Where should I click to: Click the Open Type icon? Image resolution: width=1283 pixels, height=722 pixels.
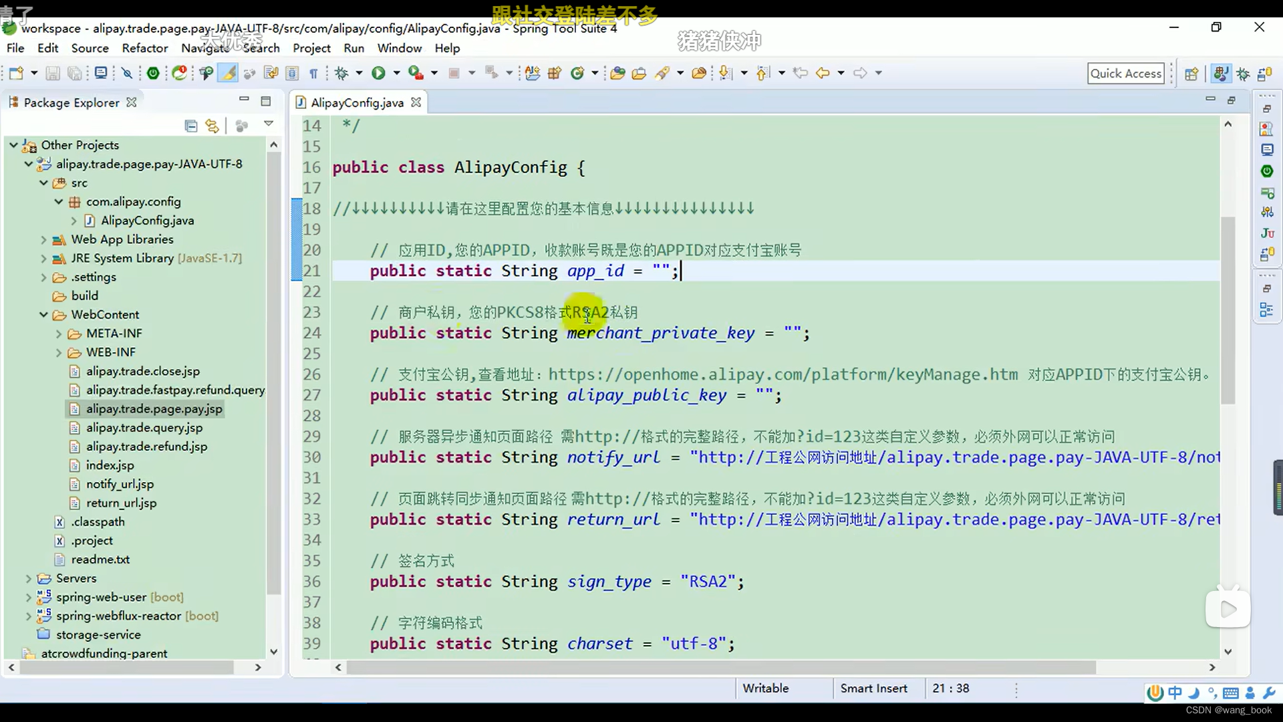(x=617, y=73)
